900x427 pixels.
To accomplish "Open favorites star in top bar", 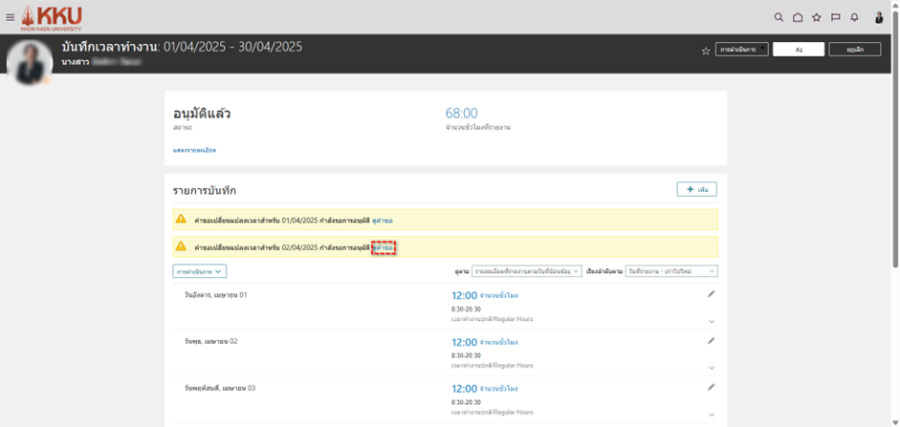I will pos(816,17).
